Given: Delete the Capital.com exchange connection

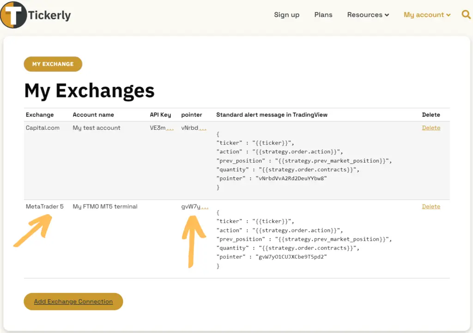Looking at the screenshot, I should coord(431,127).
